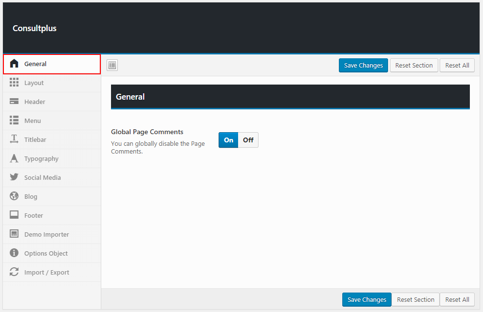Switch Global Page Comments to Off
The image size is (483, 312).
(x=248, y=140)
